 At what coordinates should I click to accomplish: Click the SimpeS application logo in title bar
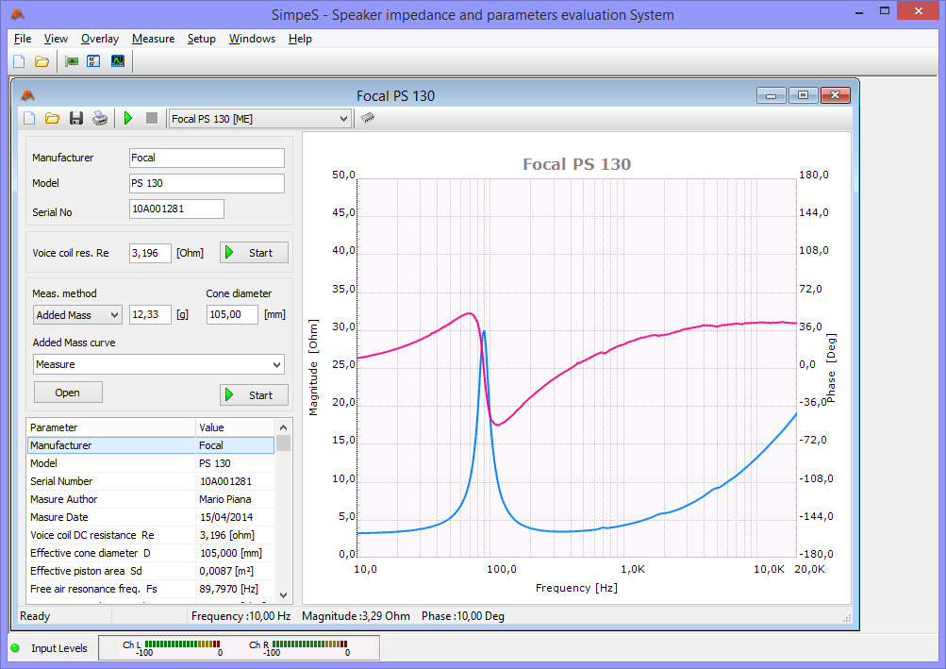point(18,14)
